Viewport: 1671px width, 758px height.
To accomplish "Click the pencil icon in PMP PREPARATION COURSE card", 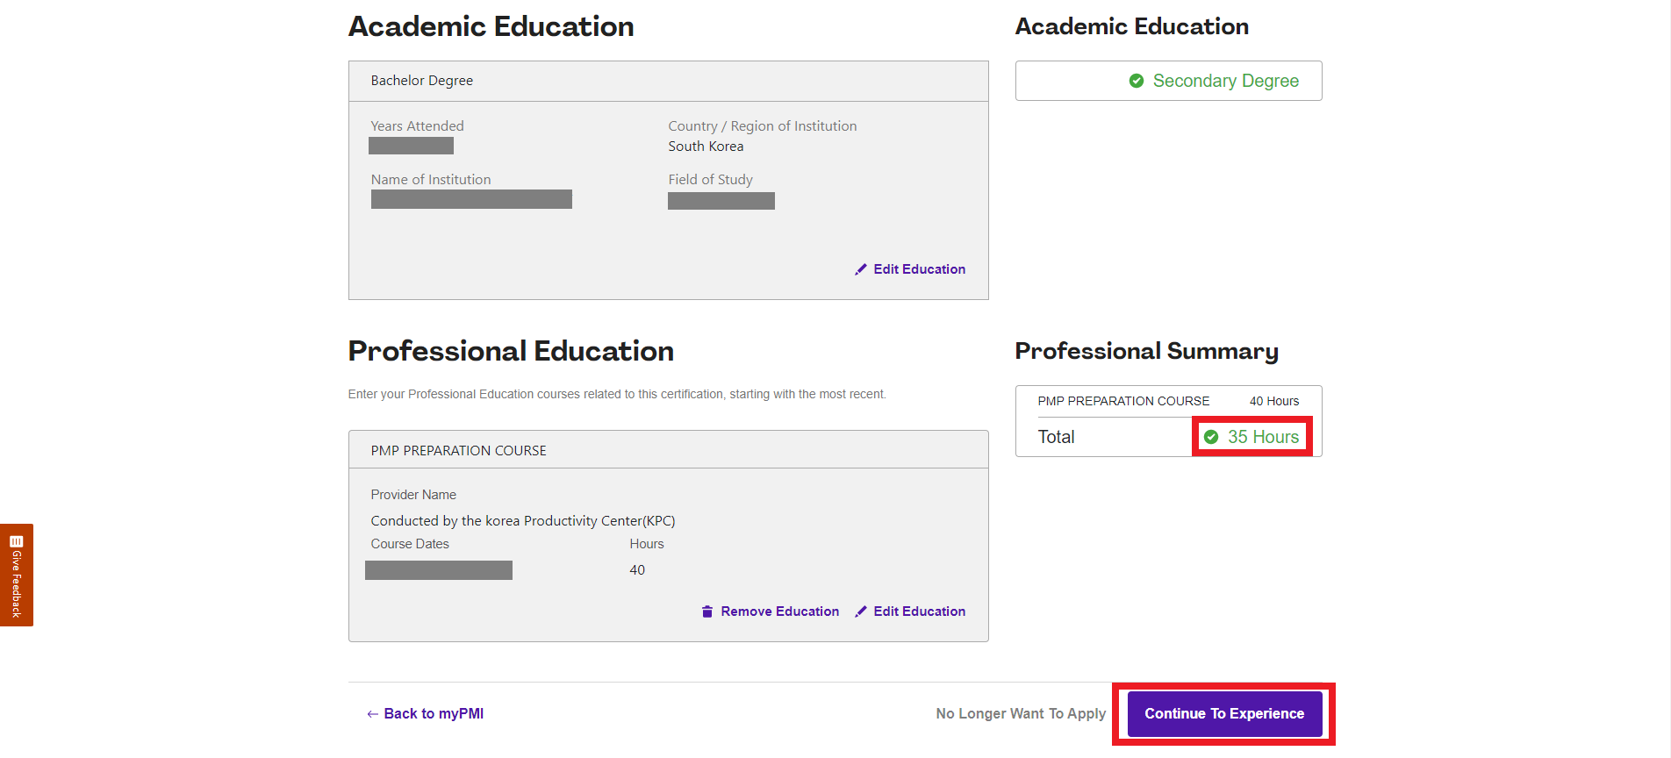I will (861, 611).
